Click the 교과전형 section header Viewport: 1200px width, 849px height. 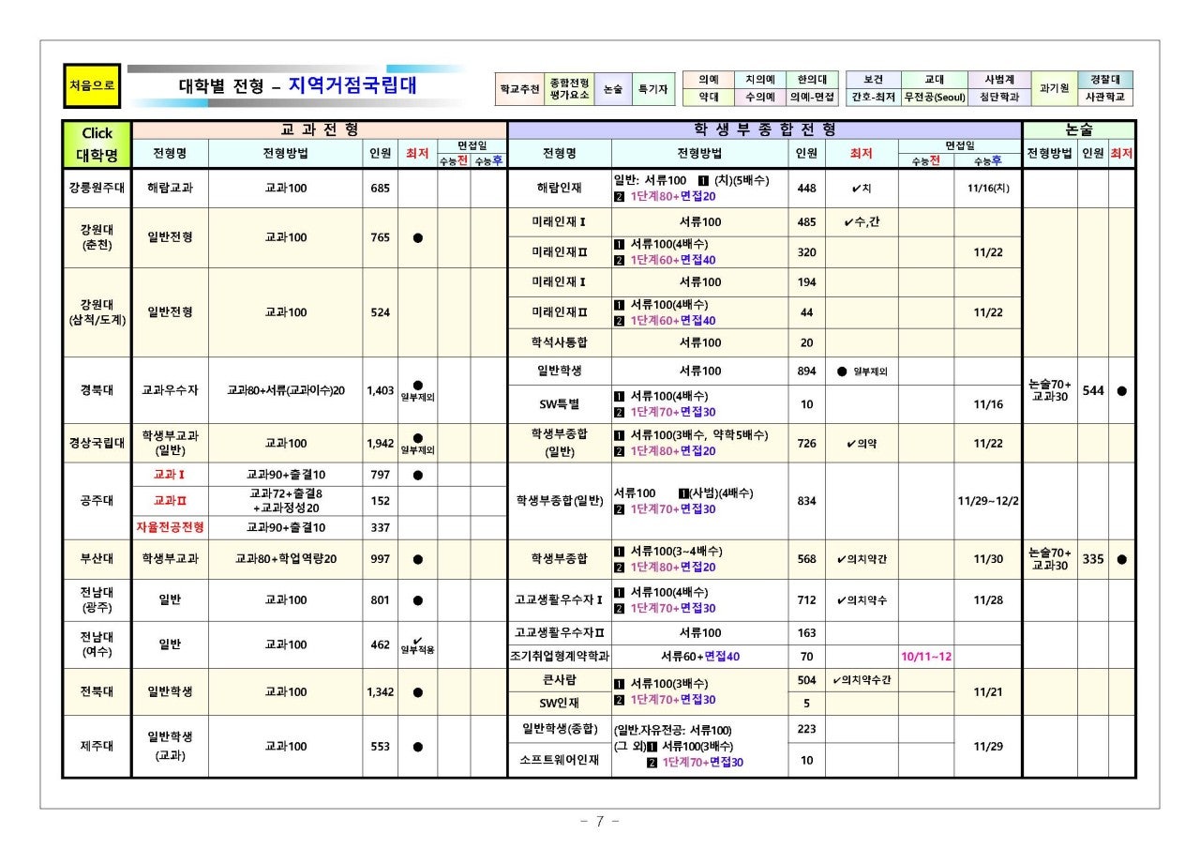(x=320, y=130)
